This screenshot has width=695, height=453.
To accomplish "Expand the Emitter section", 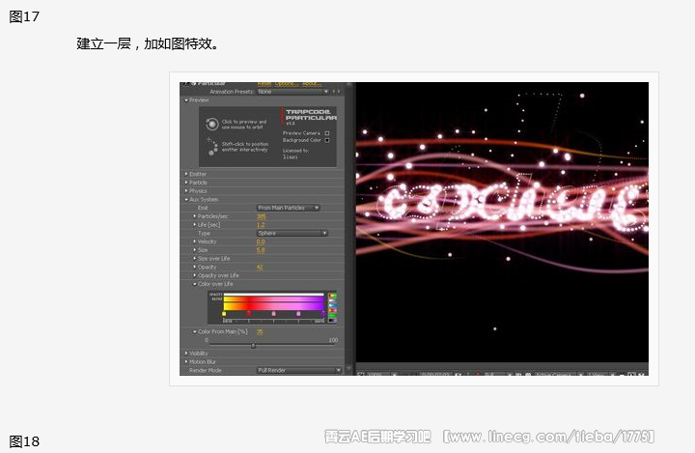I will pyautogui.click(x=186, y=174).
